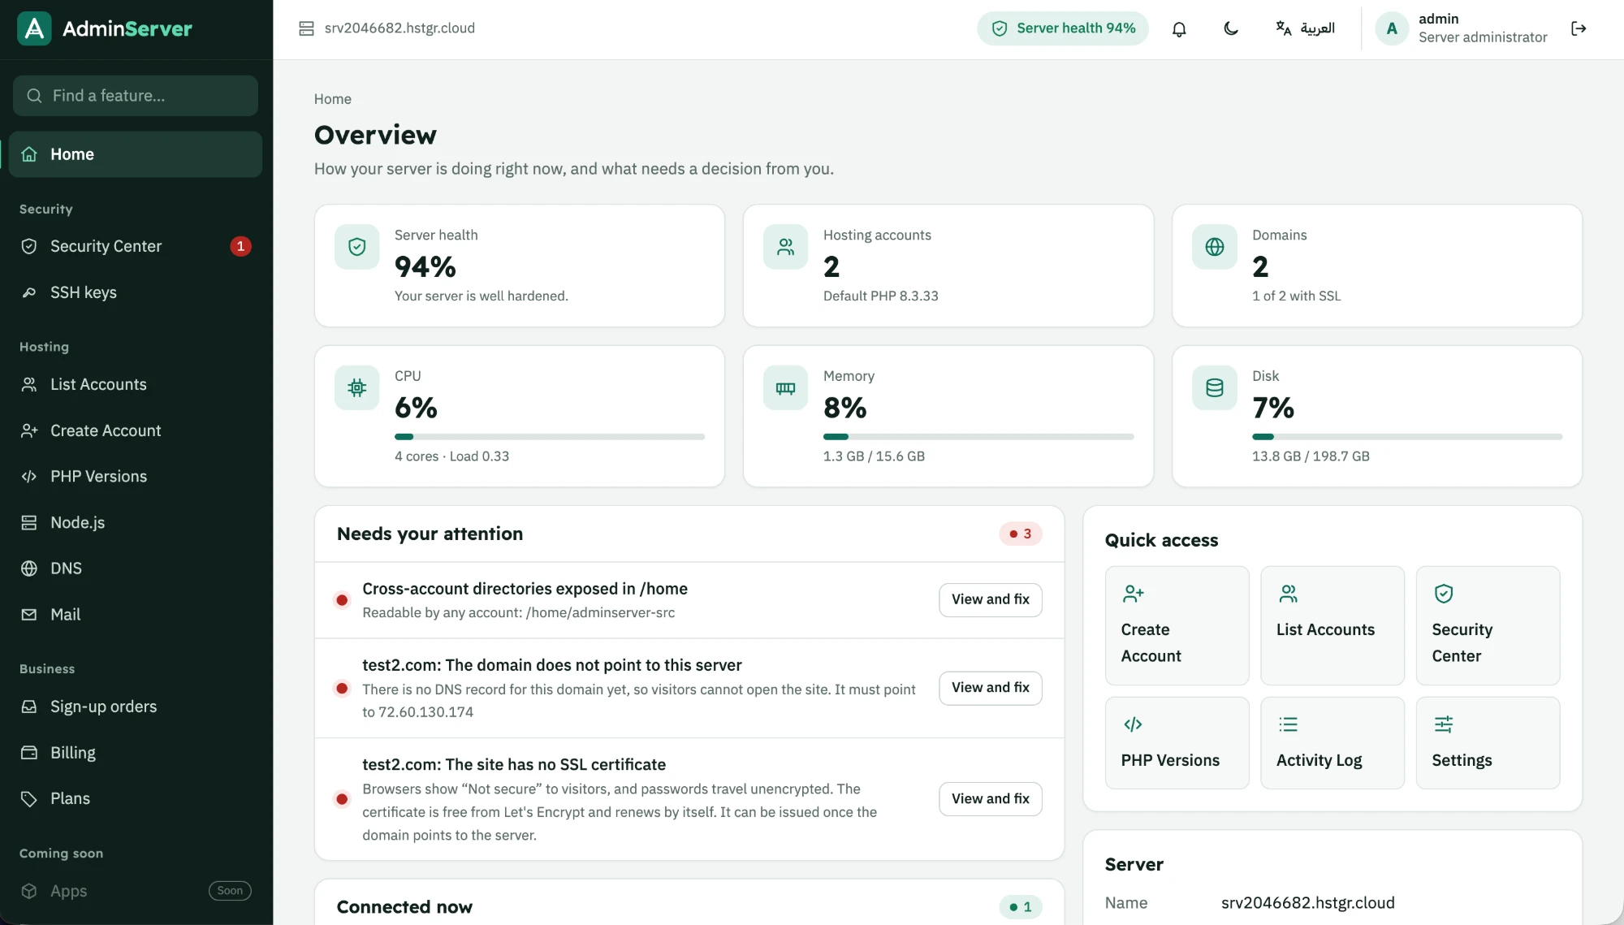Viewport: 1624px width, 925px height.
Task: Click the Hosting accounts users icon
Action: click(x=785, y=247)
